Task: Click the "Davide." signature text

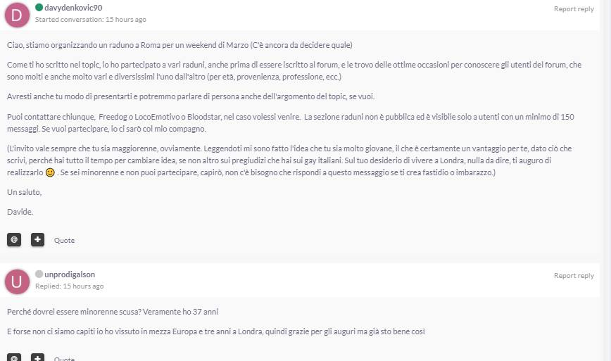Action: coord(20,211)
